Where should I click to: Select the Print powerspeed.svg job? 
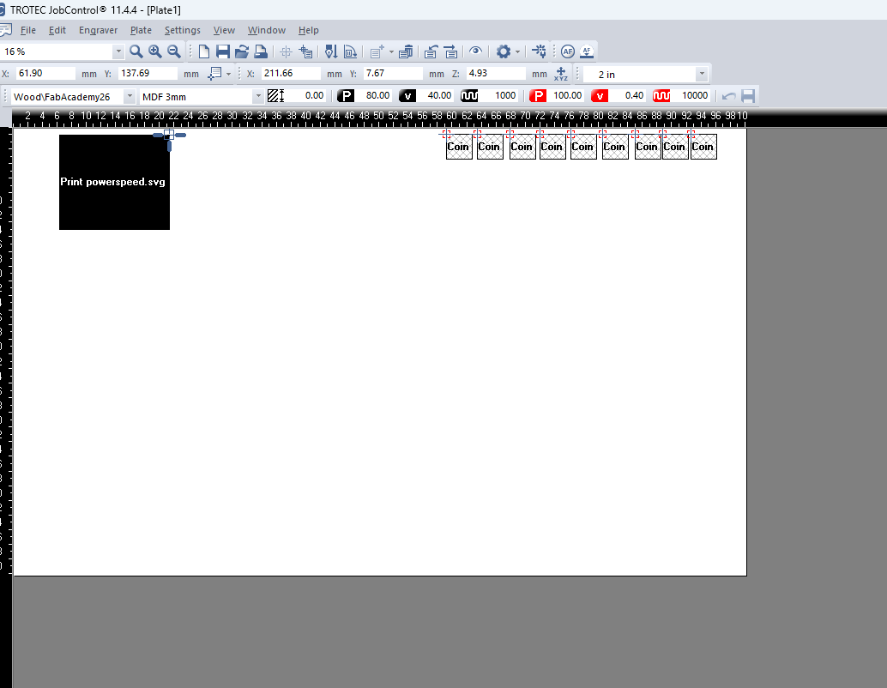click(114, 182)
